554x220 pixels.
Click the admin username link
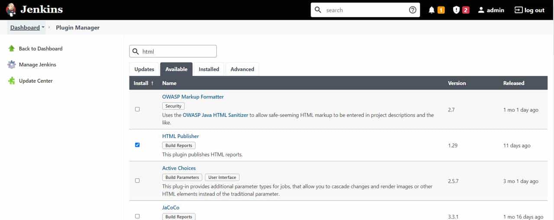point(495,10)
